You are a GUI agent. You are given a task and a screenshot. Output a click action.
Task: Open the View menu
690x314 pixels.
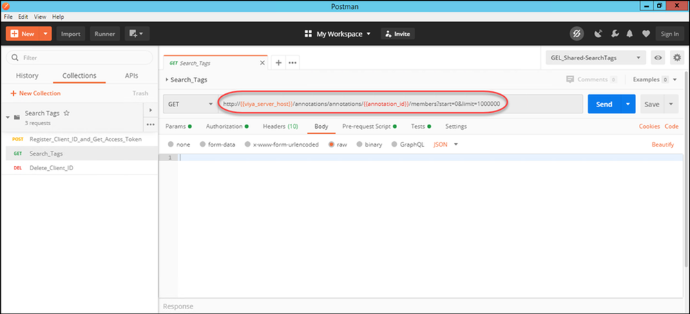40,17
